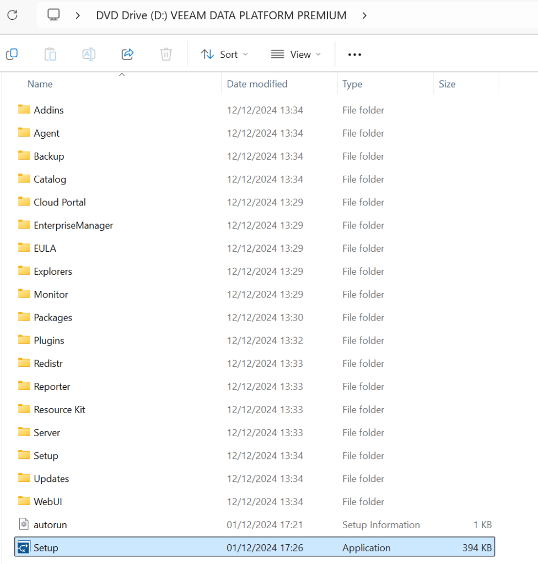Viewport: 538px width, 564px height.
Task: Click the This PC monitor icon
Action: coord(53,15)
